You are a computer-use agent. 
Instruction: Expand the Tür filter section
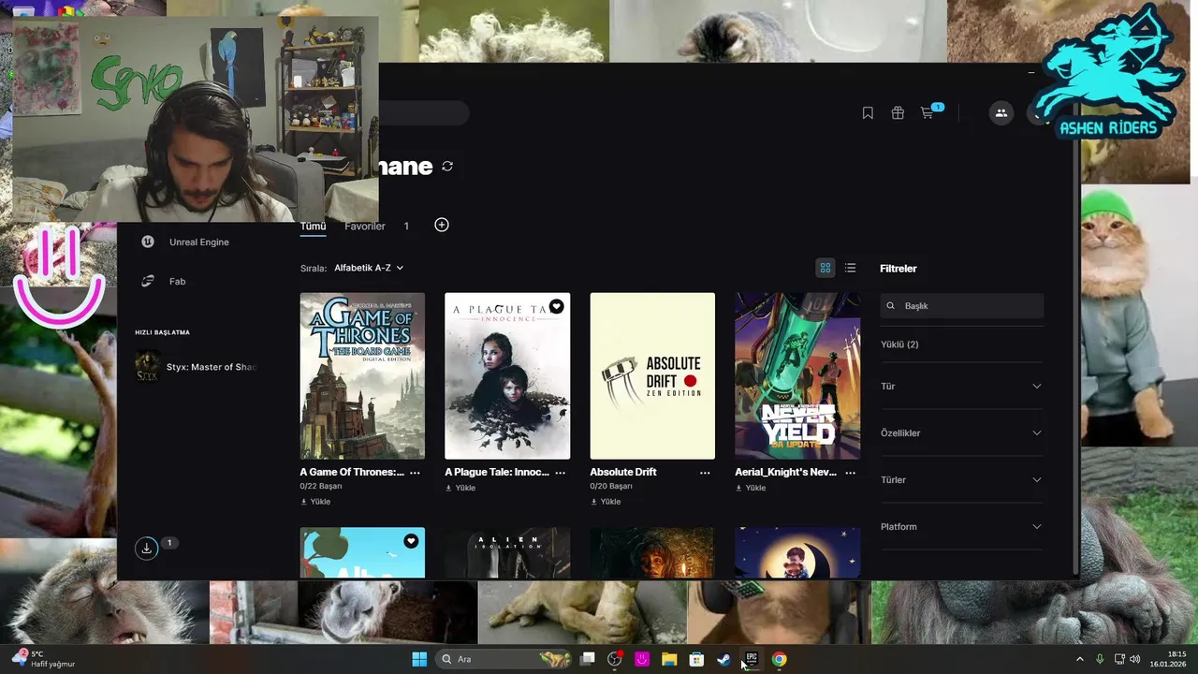tap(961, 386)
